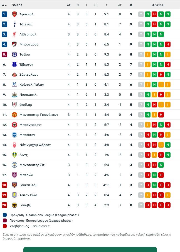The height and width of the screenshot is (252, 180).
Task: Click the Newcastle crest icon
Action: pos(14,95)
